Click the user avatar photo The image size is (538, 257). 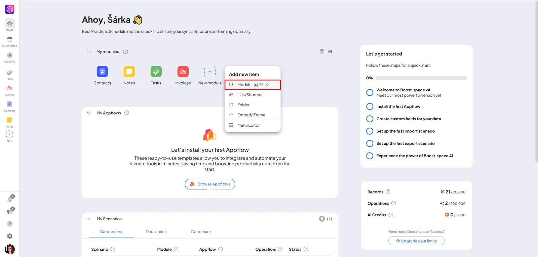pyautogui.click(x=10, y=249)
